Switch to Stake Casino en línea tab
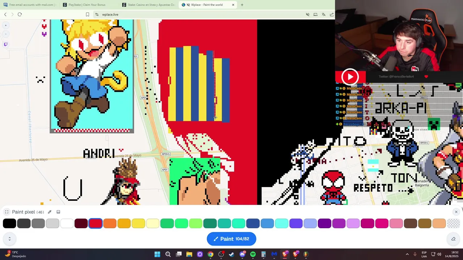This screenshot has height=260, width=463. [x=149, y=5]
